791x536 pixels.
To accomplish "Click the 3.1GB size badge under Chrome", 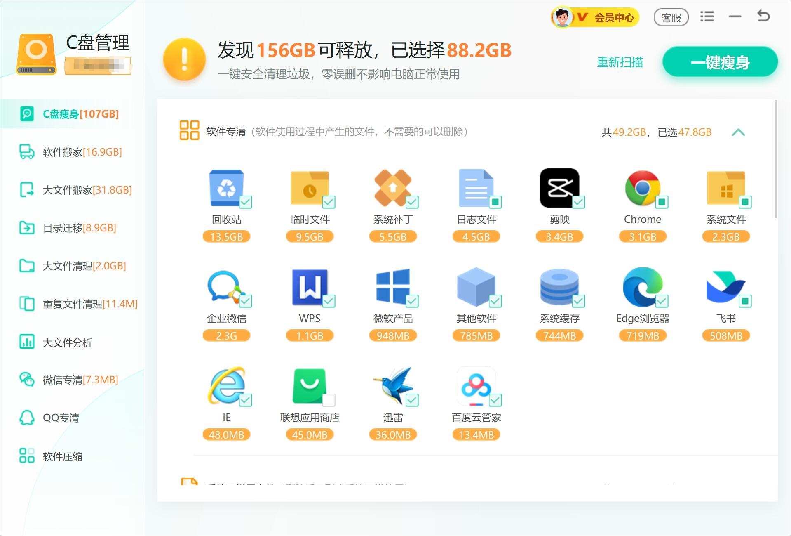I will pos(643,236).
